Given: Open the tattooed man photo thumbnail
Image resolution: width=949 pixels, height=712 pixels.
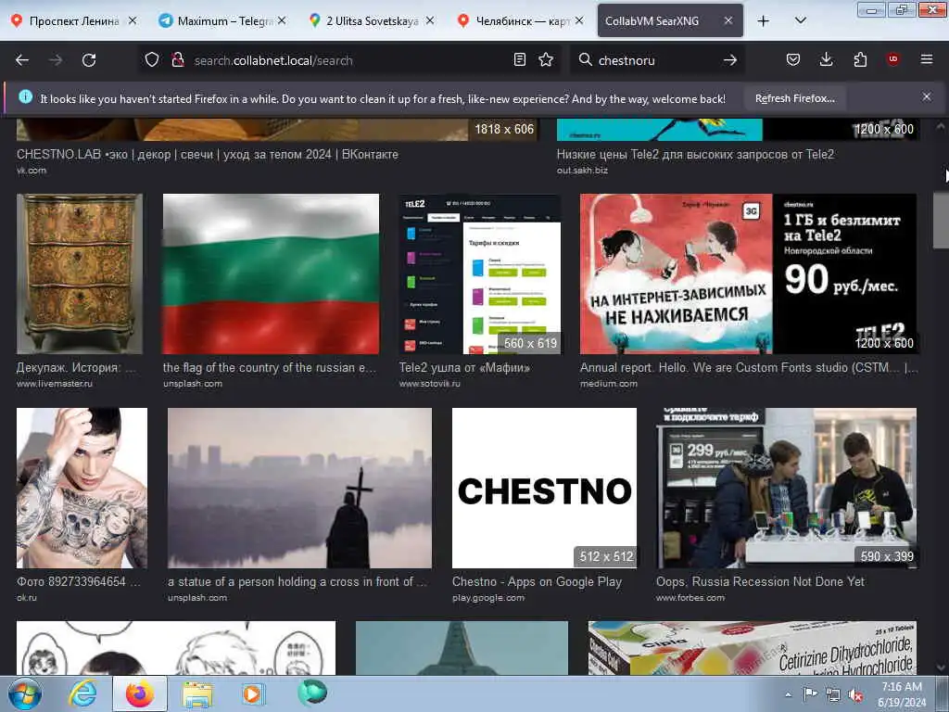Looking at the screenshot, I should (x=82, y=488).
